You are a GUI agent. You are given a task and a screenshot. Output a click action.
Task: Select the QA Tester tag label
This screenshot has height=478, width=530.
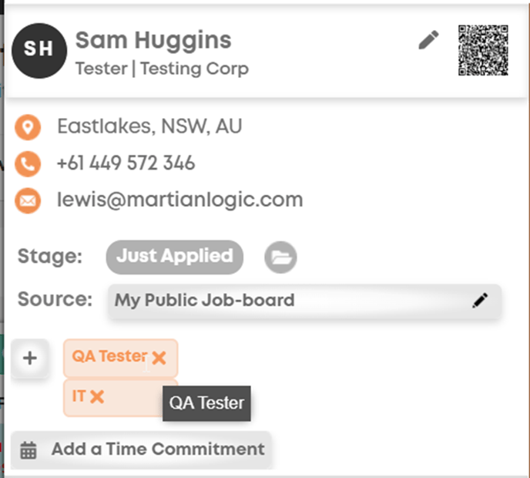click(x=109, y=356)
